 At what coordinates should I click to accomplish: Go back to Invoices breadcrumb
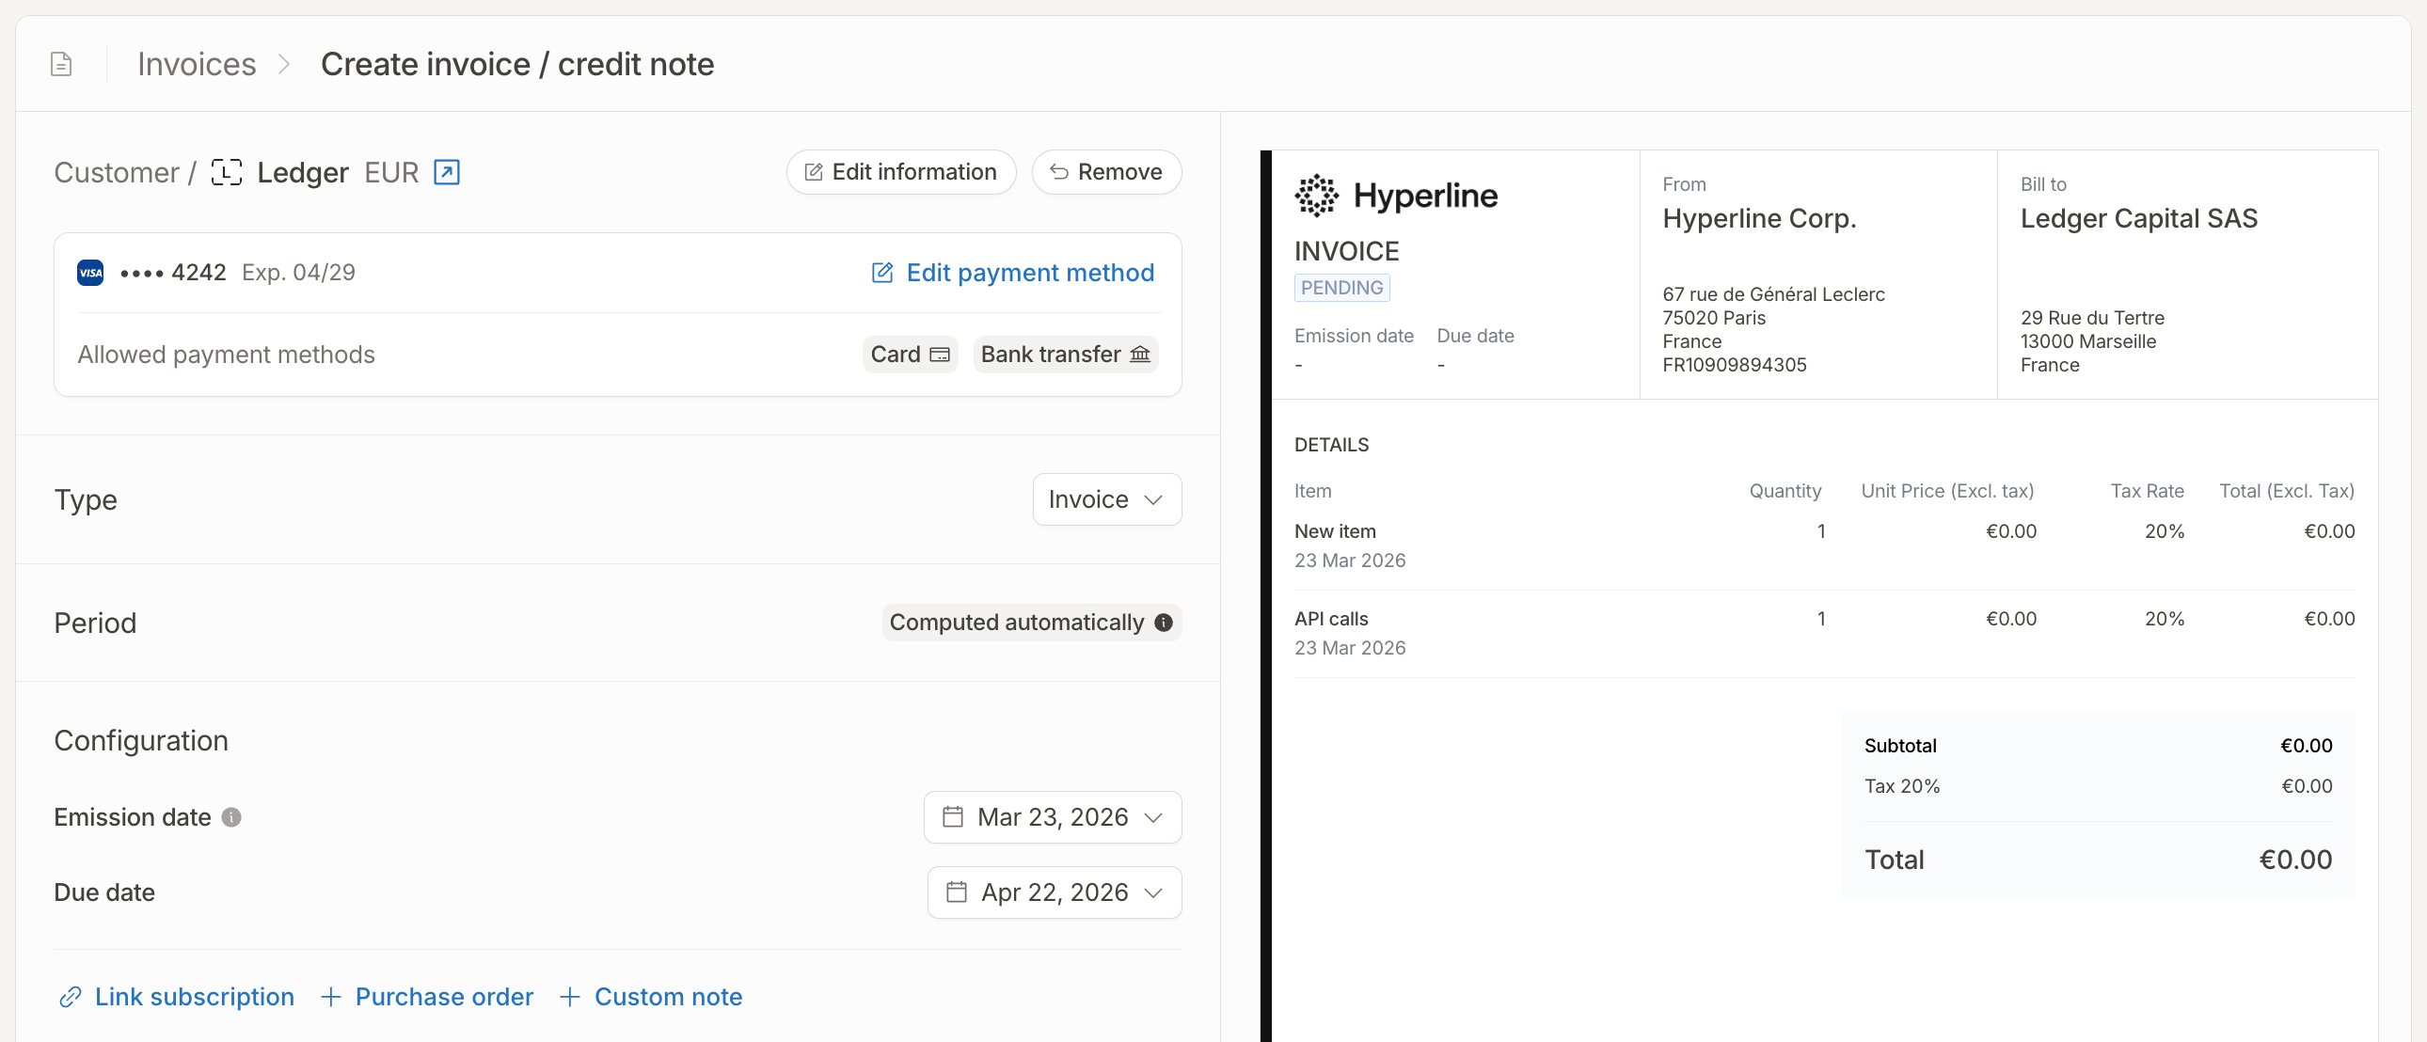(197, 64)
